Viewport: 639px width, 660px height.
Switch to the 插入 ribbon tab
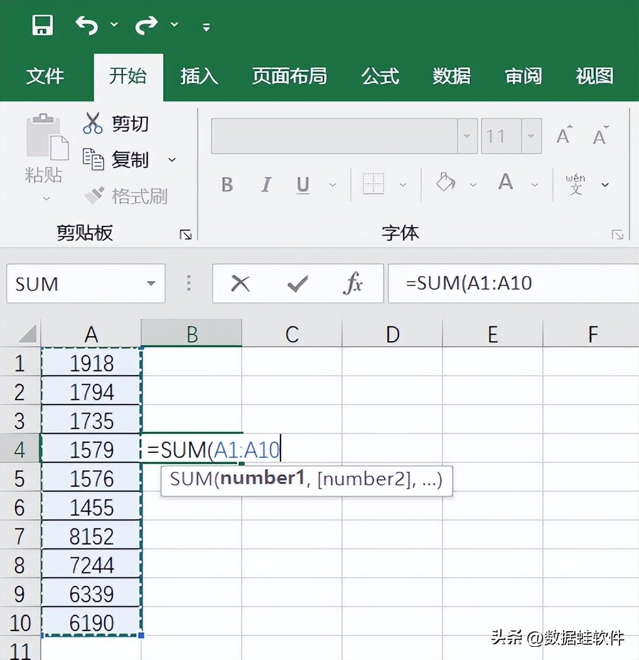click(199, 77)
